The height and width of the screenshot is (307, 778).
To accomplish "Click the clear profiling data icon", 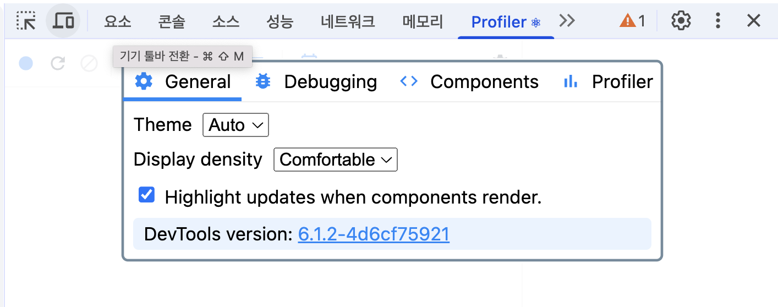I will (89, 63).
